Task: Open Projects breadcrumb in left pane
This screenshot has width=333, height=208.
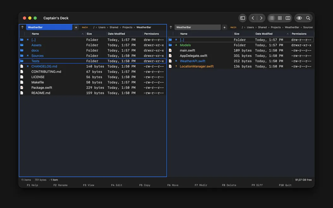Action: 127,27
